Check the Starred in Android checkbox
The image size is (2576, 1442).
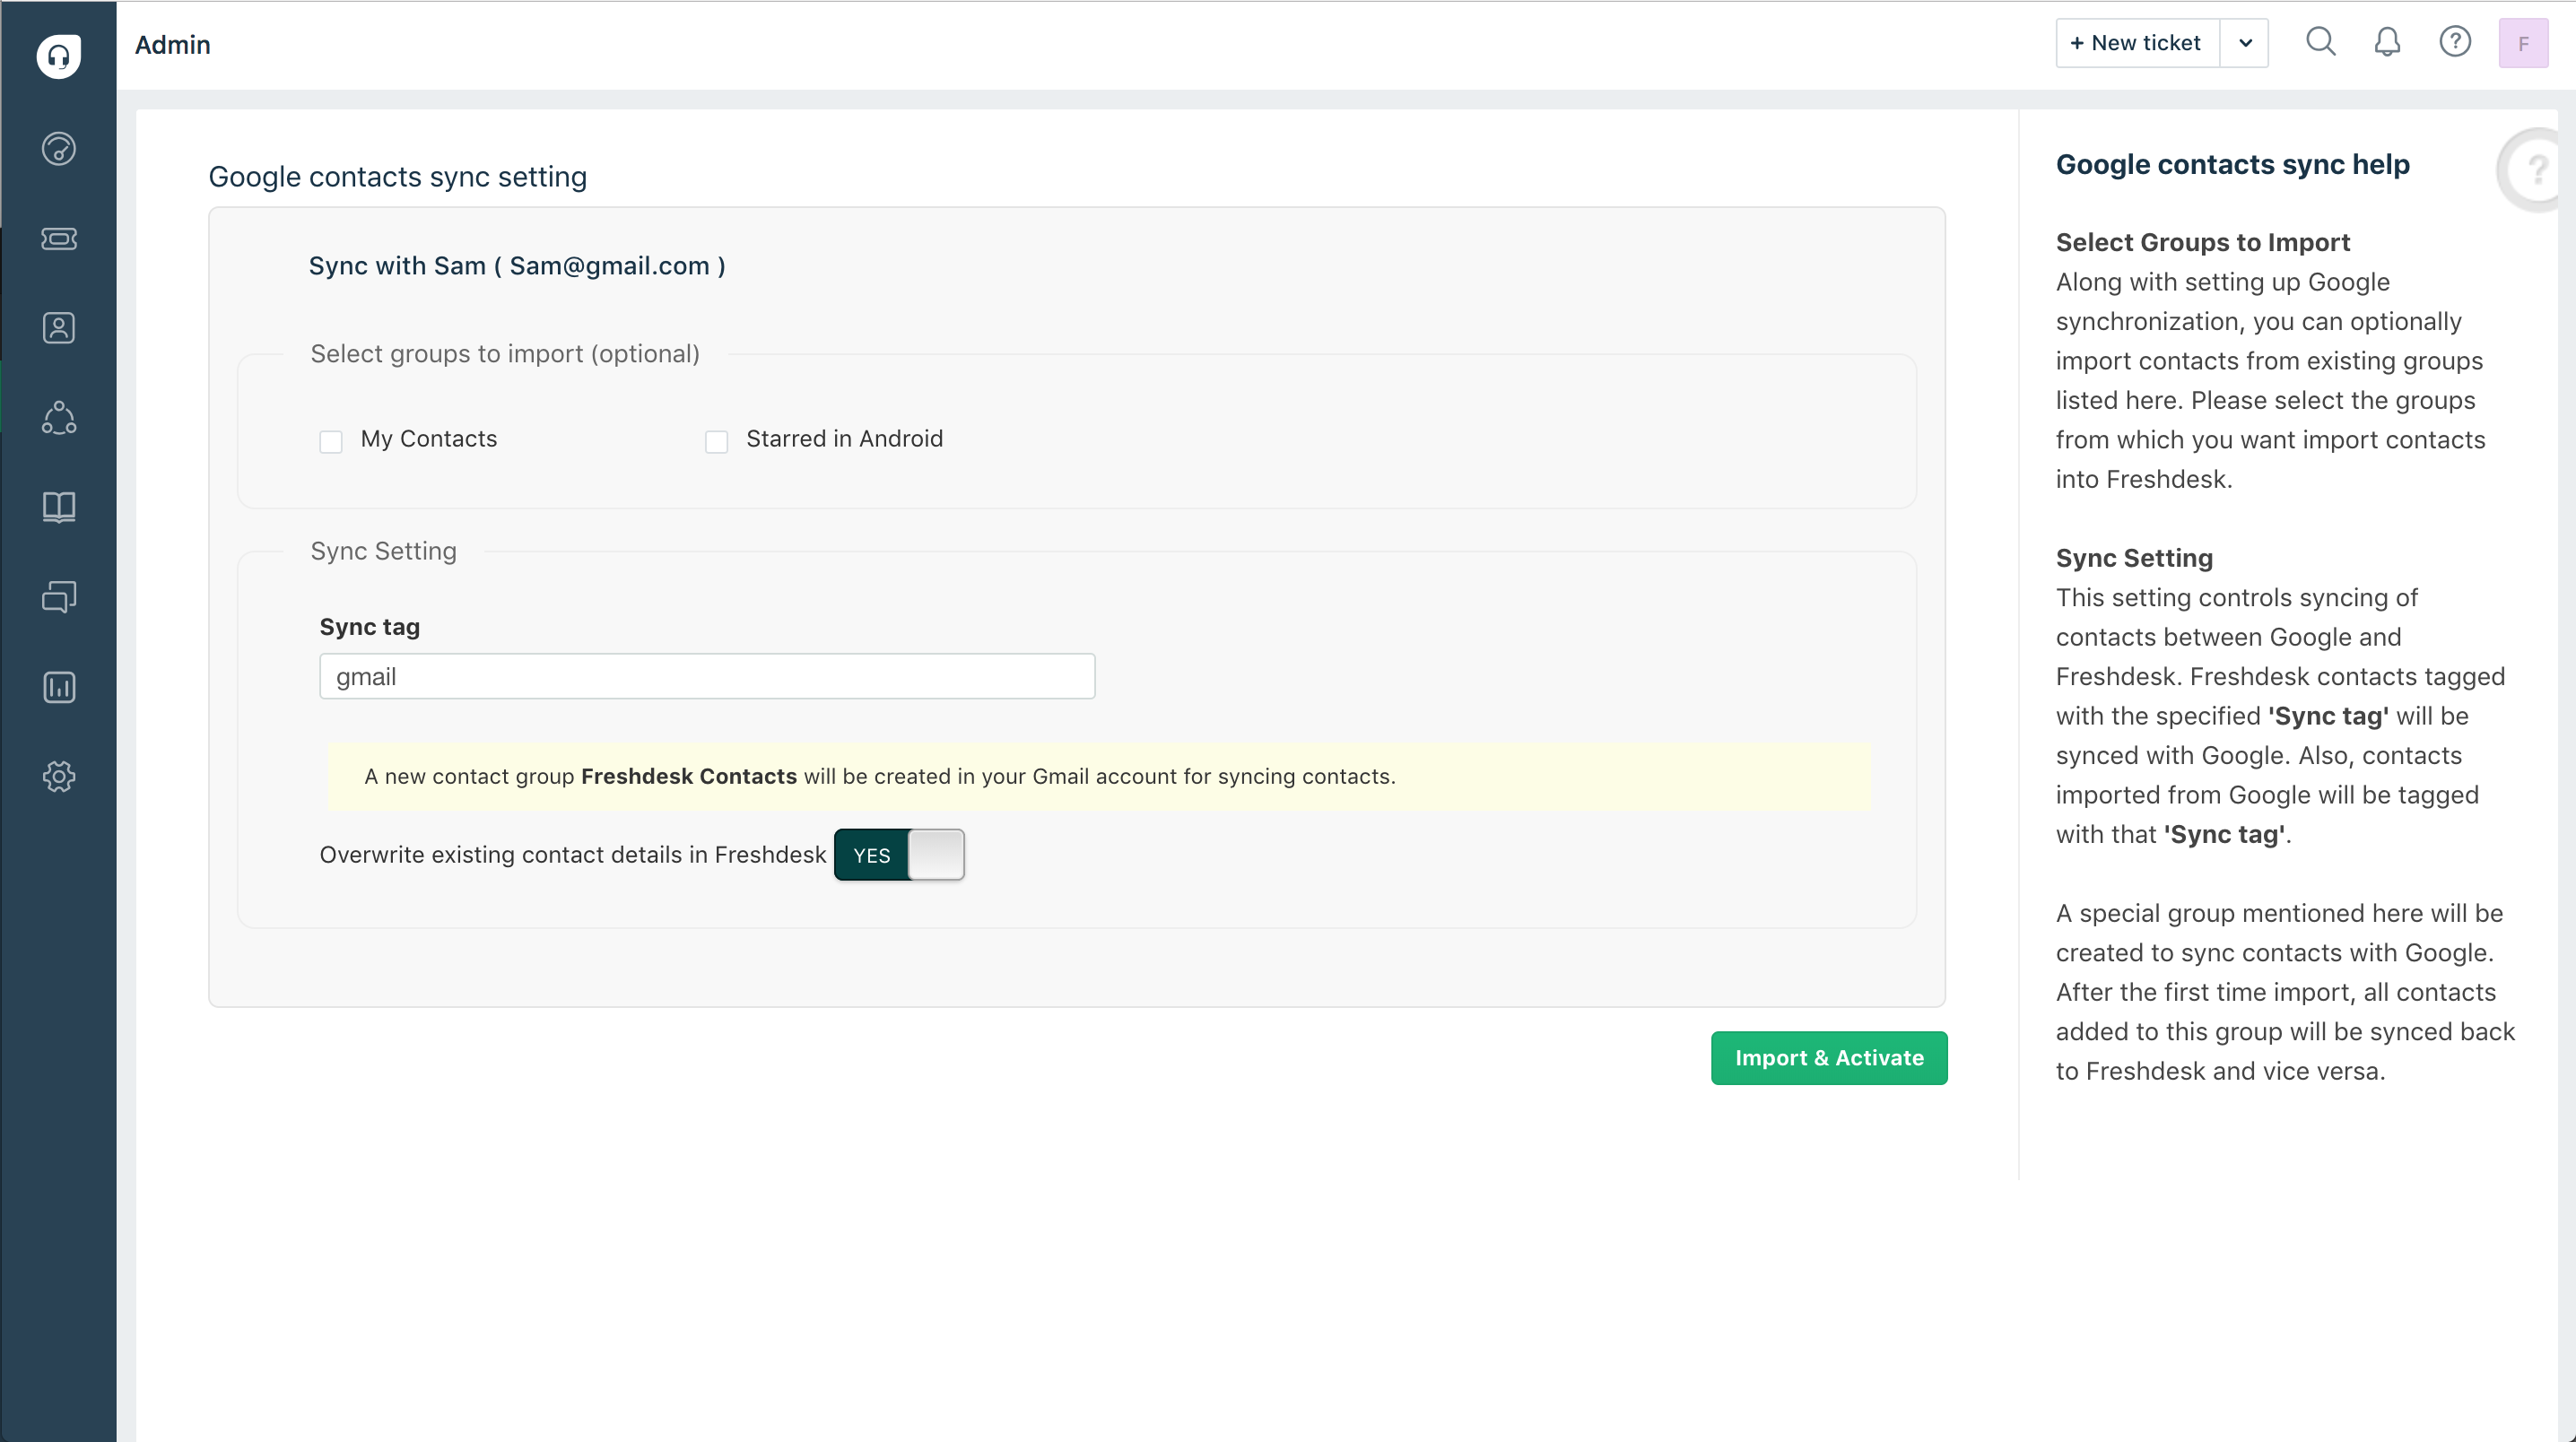tap(716, 441)
